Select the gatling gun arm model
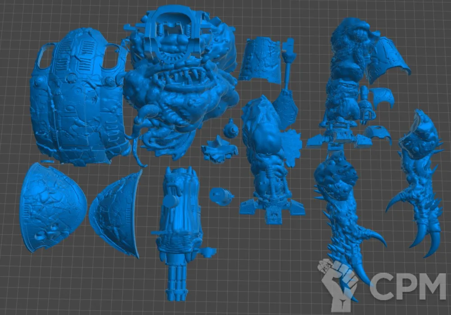The height and width of the screenshot is (315, 451). pyautogui.click(x=180, y=233)
